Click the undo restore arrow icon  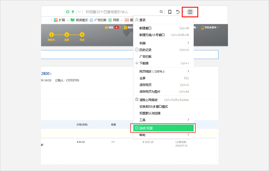[x=178, y=12]
